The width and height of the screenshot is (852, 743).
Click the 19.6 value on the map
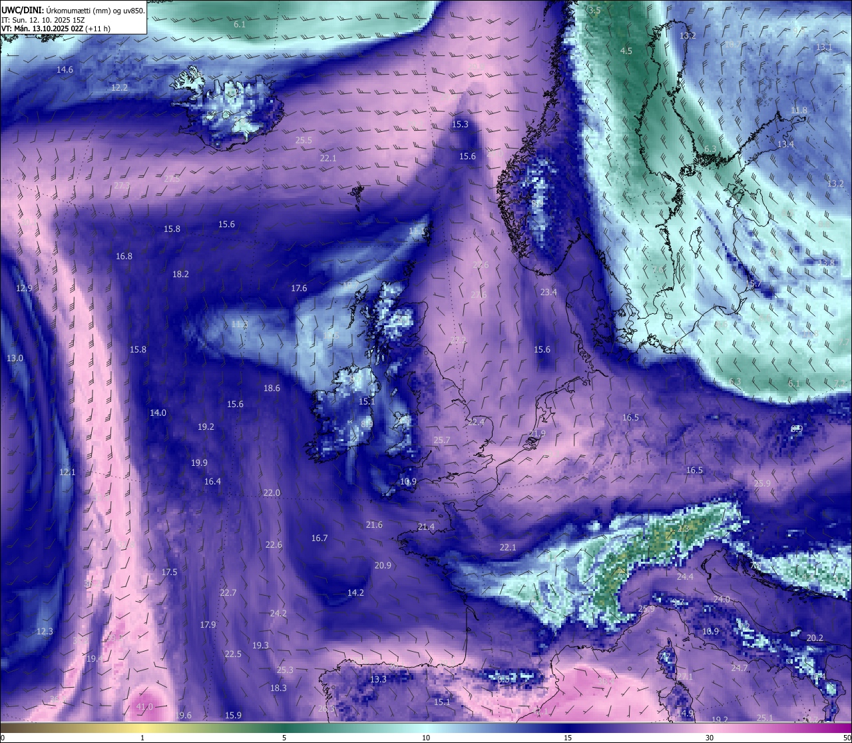[x=183, y=715]
